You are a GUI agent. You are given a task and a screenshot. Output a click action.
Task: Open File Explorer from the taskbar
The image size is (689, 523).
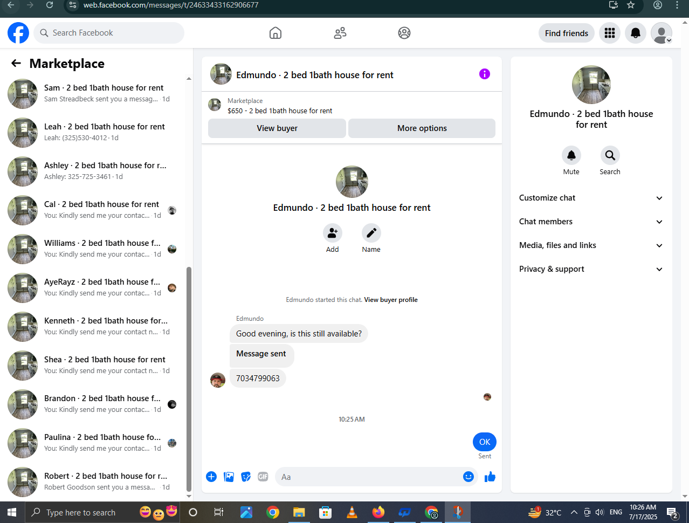[x=299, y=512]
